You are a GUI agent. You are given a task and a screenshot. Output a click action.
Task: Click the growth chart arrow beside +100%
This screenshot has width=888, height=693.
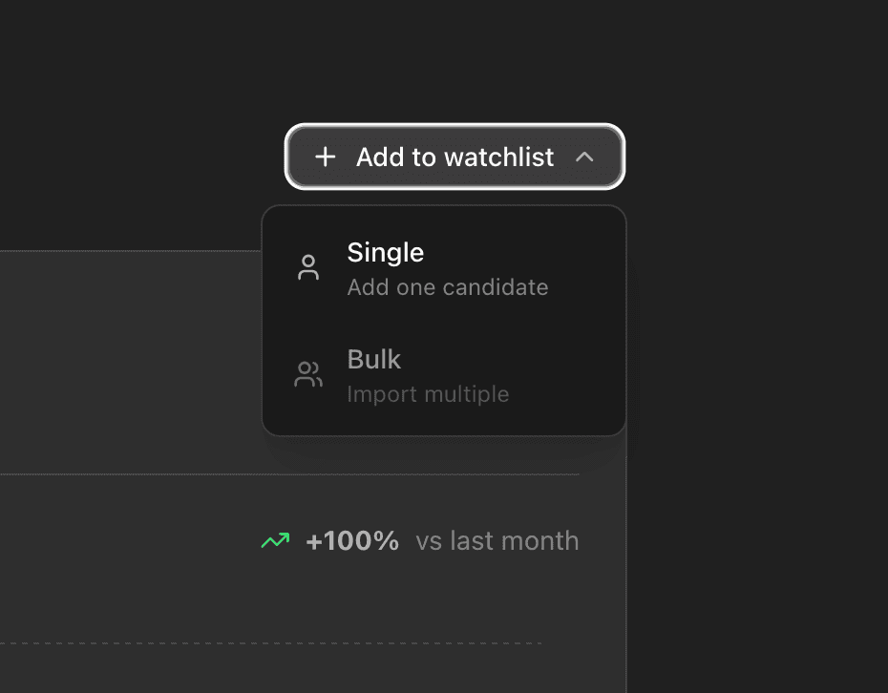(x=275, y=540)
